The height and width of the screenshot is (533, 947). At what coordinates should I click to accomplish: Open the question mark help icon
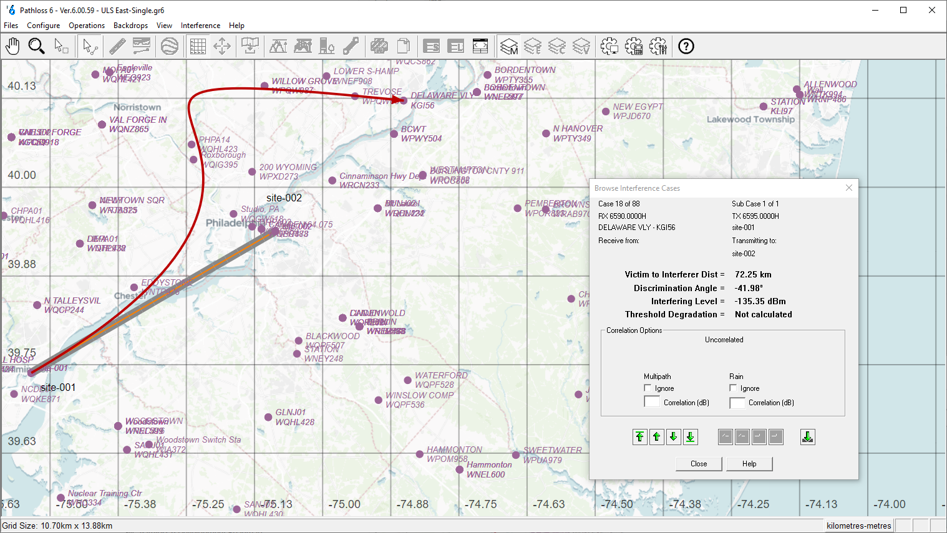[x=686, y=46]
